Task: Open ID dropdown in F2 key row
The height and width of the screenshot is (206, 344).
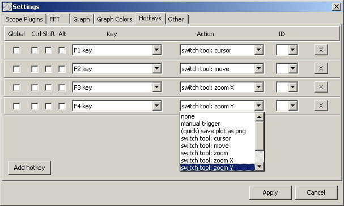Action: [x=287, y=69]
